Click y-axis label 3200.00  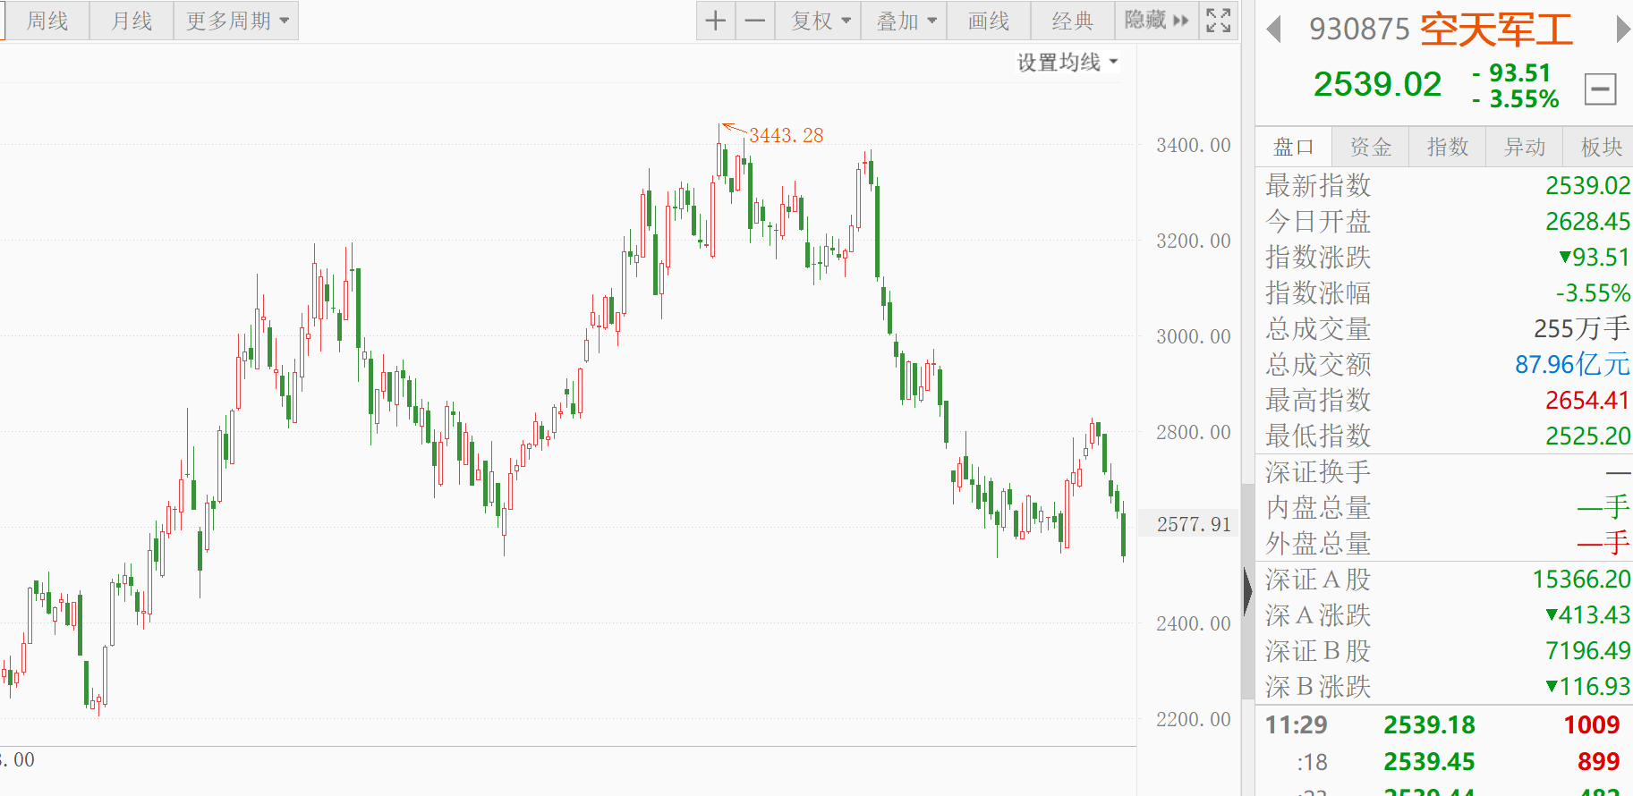click(1194, 241)
